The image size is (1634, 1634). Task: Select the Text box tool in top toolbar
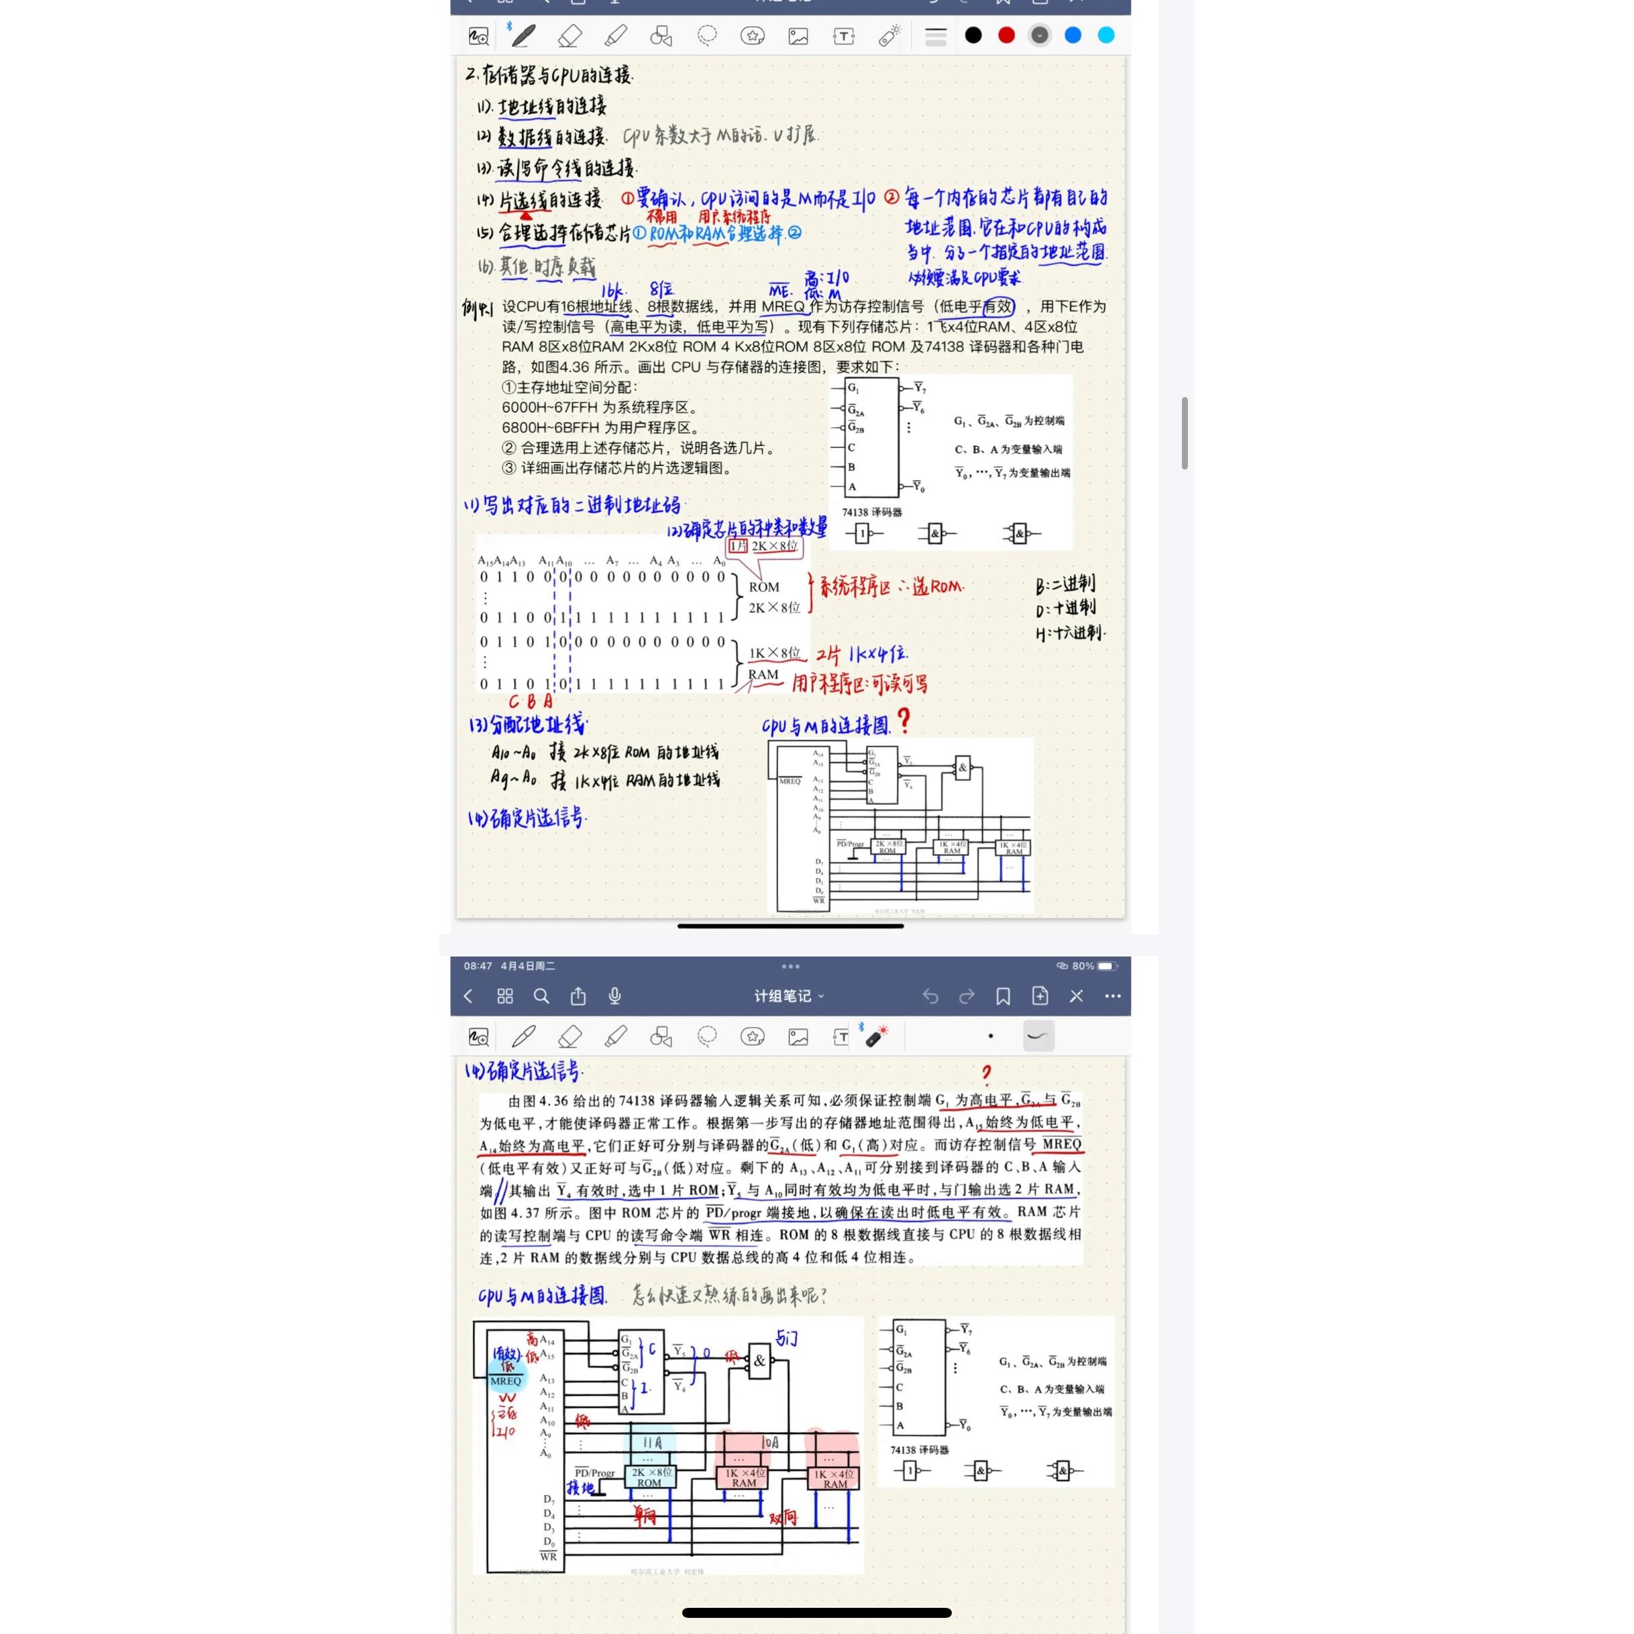coord(843,36)
